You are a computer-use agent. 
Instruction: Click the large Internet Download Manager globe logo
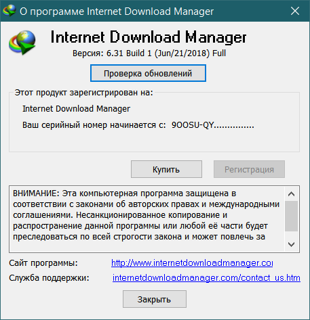click(x=22, y=43)
